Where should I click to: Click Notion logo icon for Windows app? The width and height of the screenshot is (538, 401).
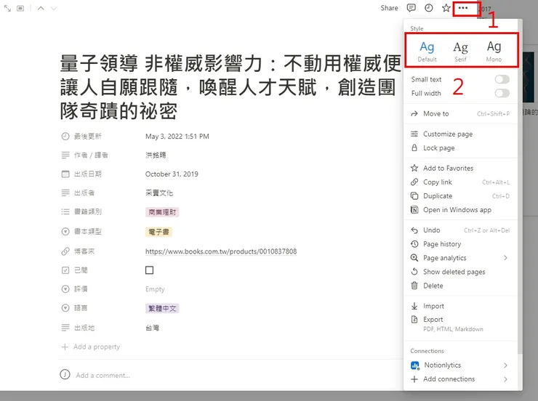[414, 210]
